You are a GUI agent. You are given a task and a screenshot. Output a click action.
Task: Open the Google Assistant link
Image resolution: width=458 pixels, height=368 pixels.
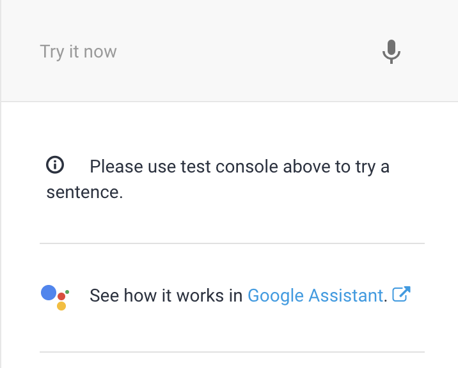pyautogui.click(x=315, y=296)
